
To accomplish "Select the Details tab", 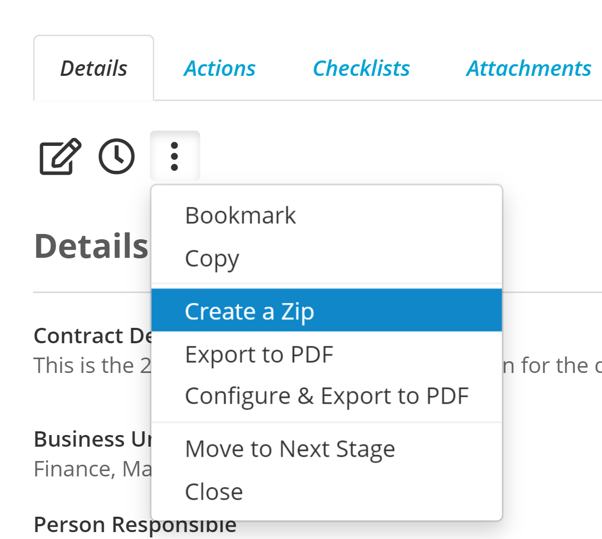I will 94,68.
